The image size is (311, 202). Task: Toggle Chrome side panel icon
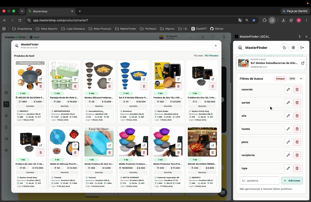(272, 20)
